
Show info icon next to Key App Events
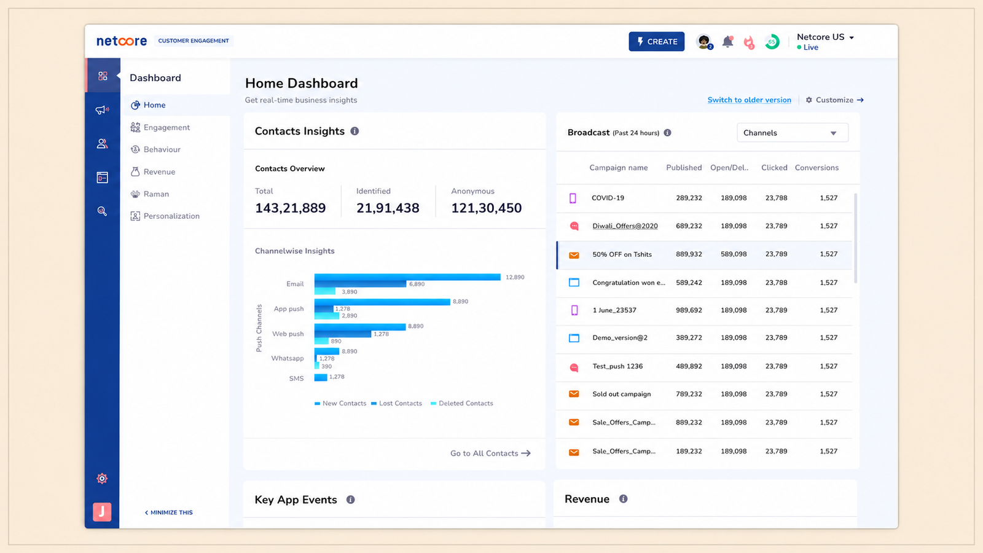(x=350, y=500)
